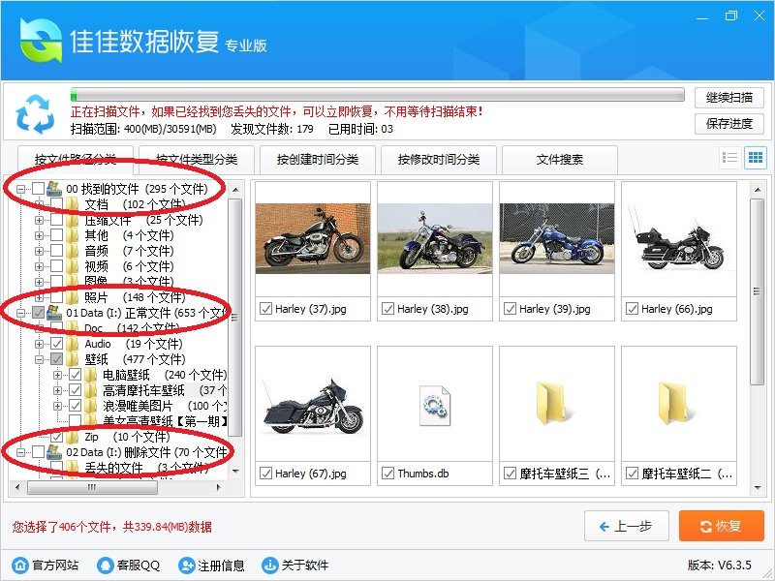775x581 pixels.
Task: Open 关于软件 info icon
Action: click(x=270, y=565)
